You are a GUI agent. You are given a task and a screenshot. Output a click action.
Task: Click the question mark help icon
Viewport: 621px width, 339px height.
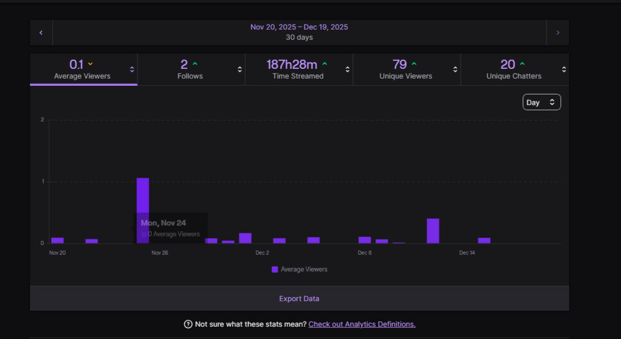(x=188, y=324)
